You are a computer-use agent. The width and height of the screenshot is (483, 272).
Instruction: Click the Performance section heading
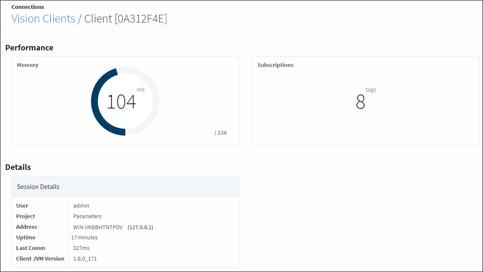pos(29,47)
